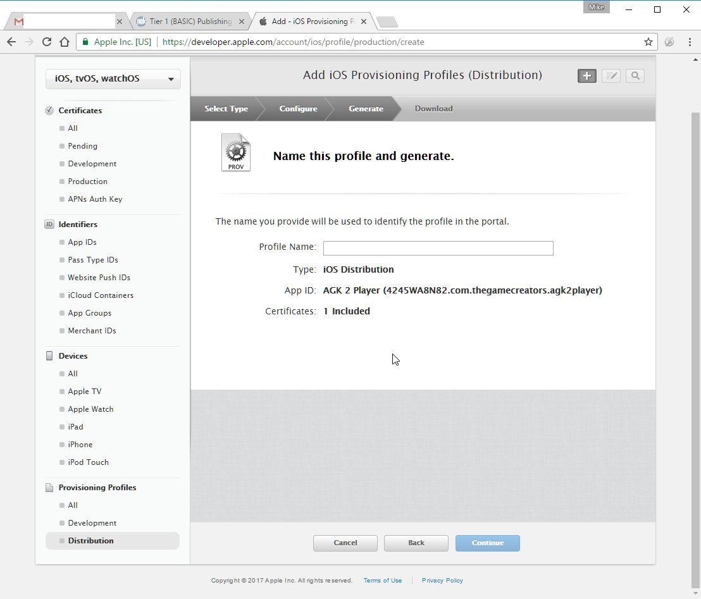Click the 'iOS Distribution' type value
Viewport: 701px width, 599px height.
[x=358, y=269]
